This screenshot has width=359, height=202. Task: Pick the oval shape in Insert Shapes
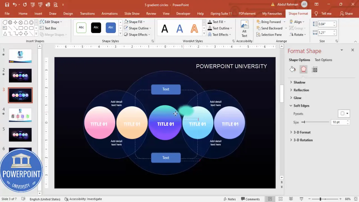click(x=26, y=28)
